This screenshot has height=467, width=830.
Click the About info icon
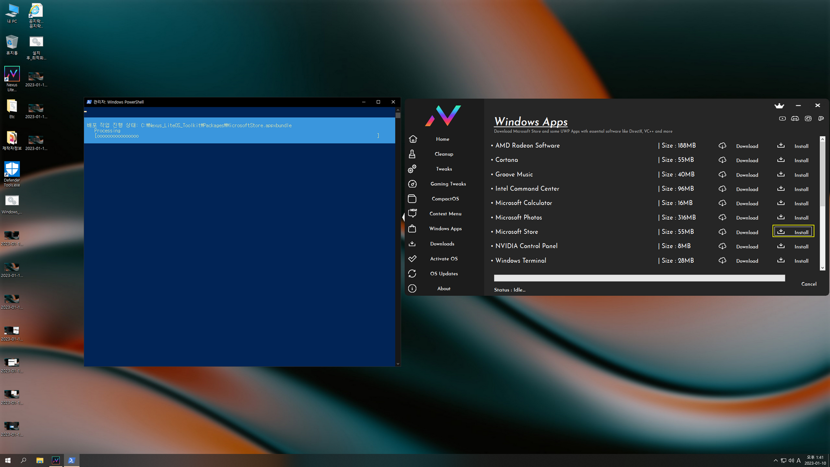pos(412,288)
